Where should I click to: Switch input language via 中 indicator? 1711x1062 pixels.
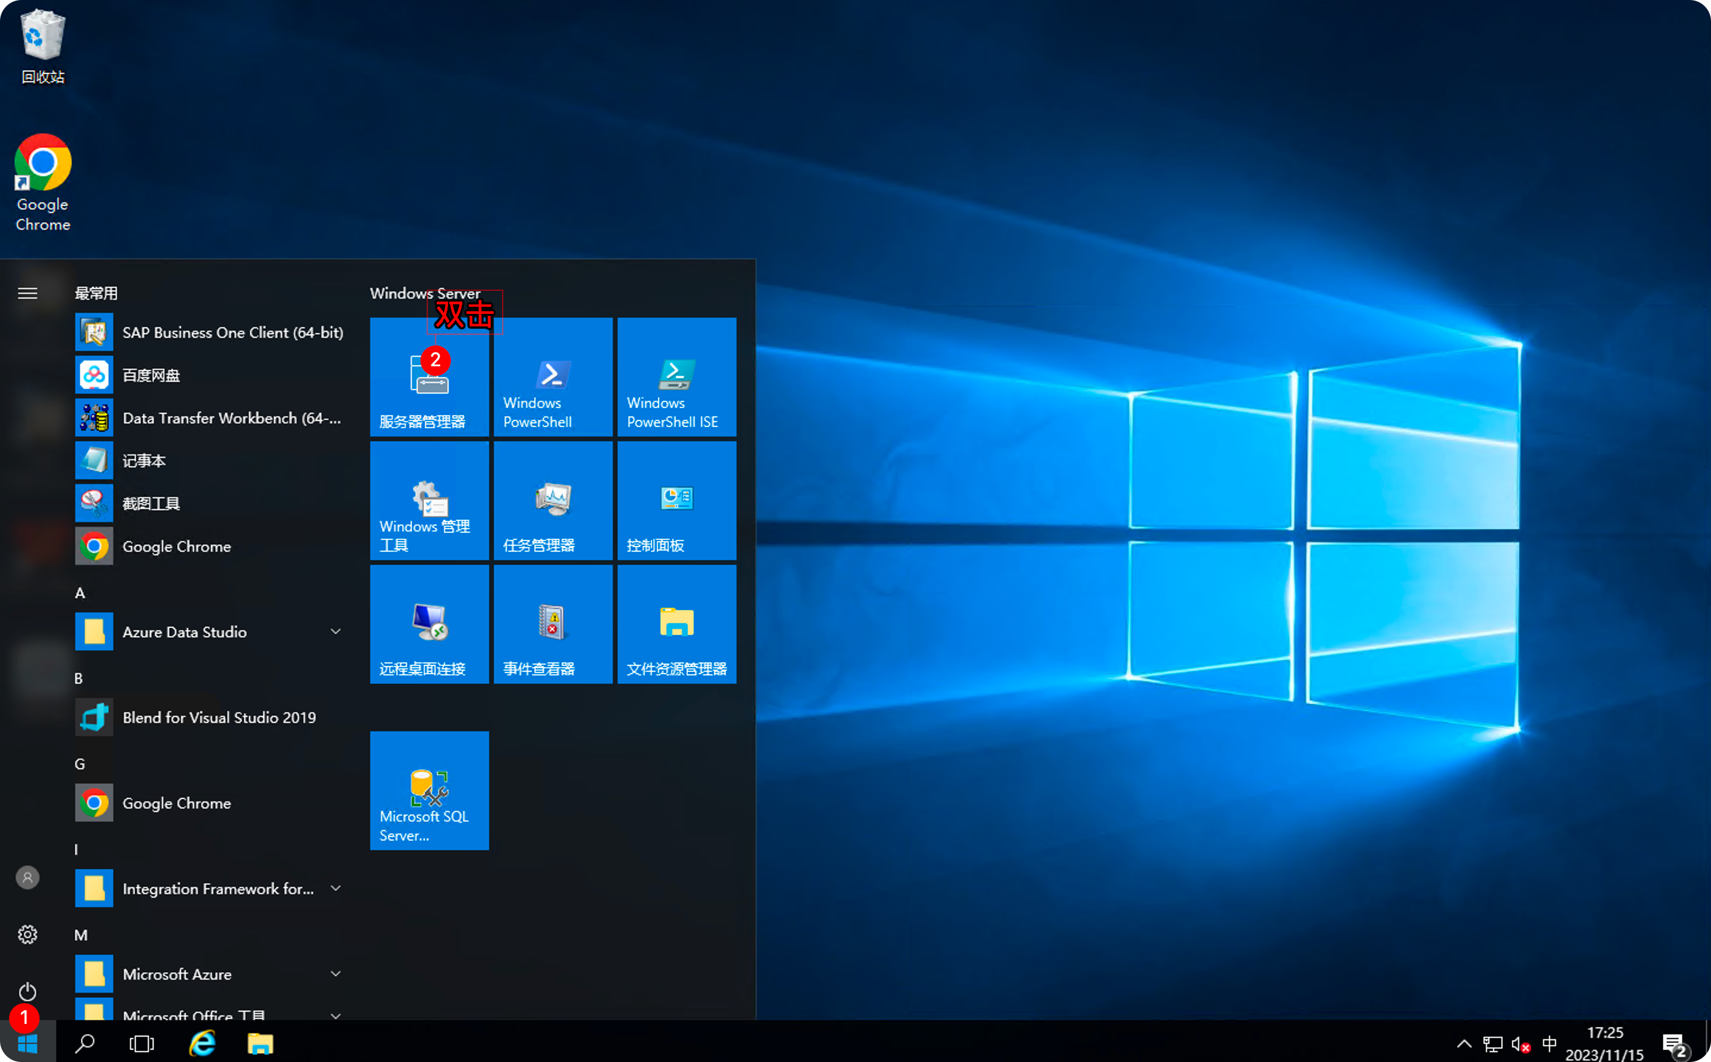[1549, 1043]
